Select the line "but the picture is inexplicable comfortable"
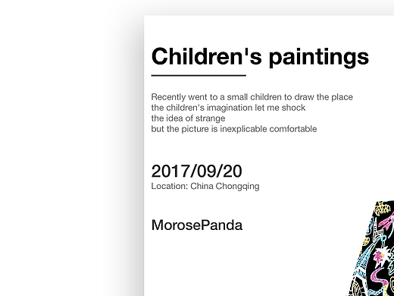The width and height of the screenshot is (394, 296). pyautogui.click(x=234, y=129)
